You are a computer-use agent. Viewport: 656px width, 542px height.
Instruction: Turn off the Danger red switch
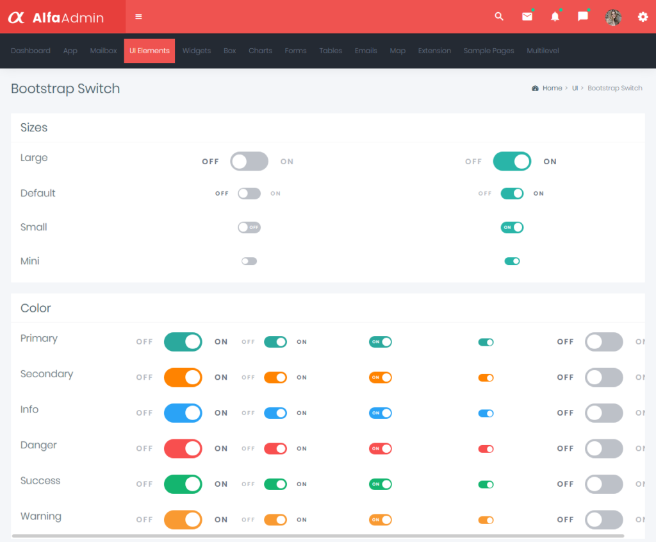click(183, 448)
